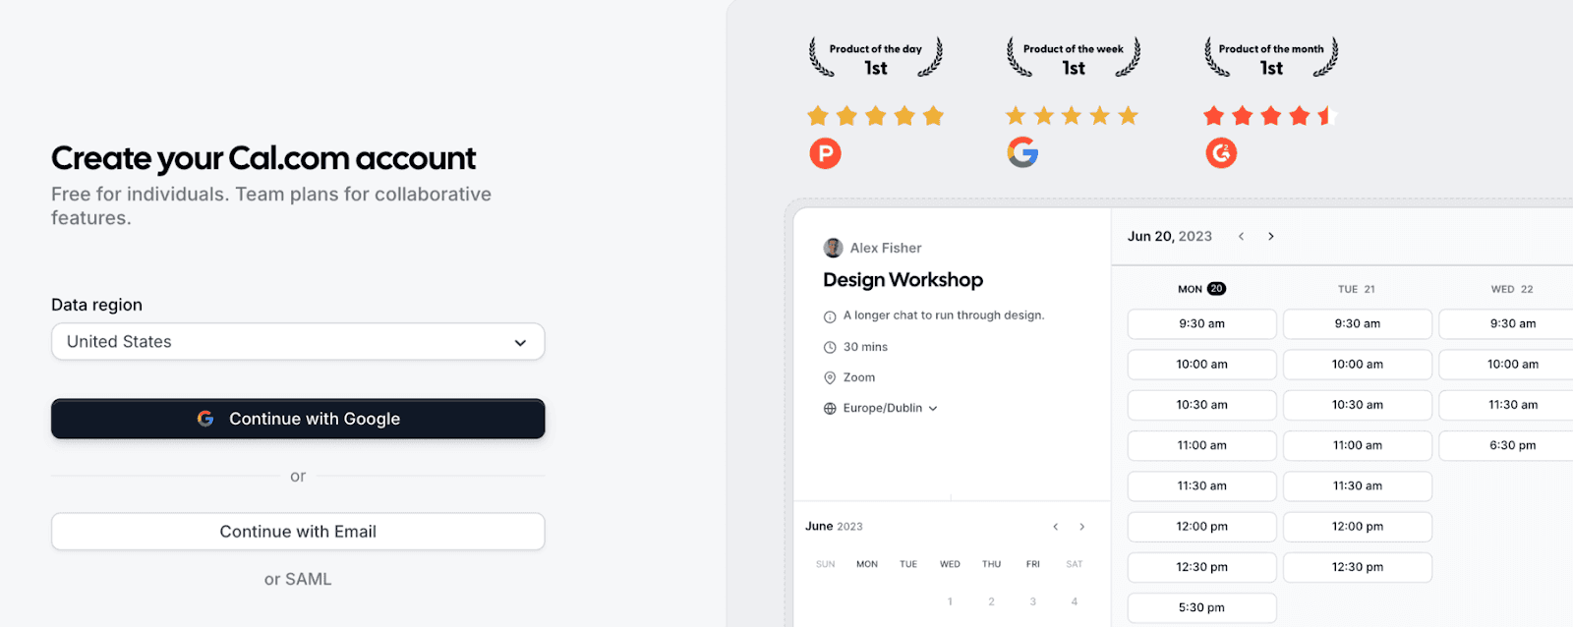Click the Product Hunt logo icon
Viewport: 1573px width, 627px height.
point(825,153)
